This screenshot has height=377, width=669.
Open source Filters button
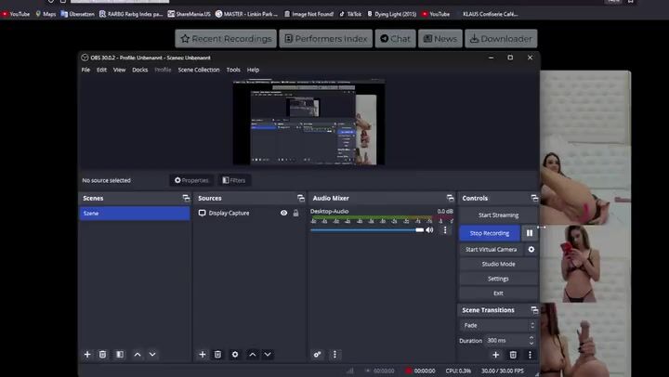pos(234,180)
